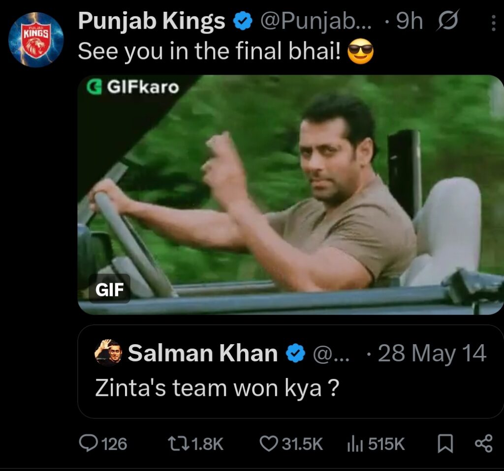Screen dimensions: 504x471
Task: Click Punjab Kings' blue verified badge
Action: [243, 22]
